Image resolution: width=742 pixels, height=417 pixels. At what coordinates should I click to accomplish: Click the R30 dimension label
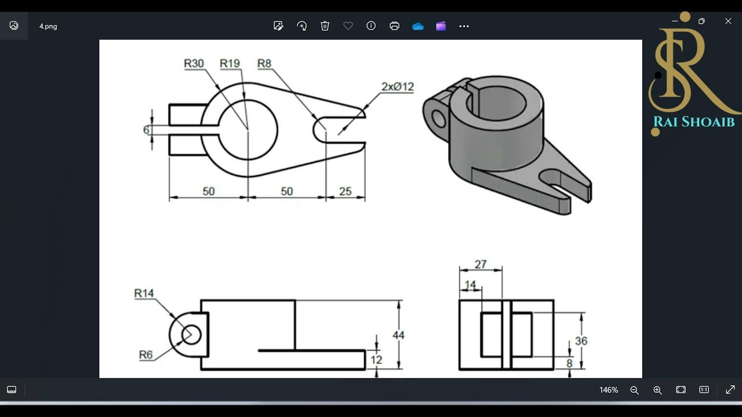click(x=194, y=64)
